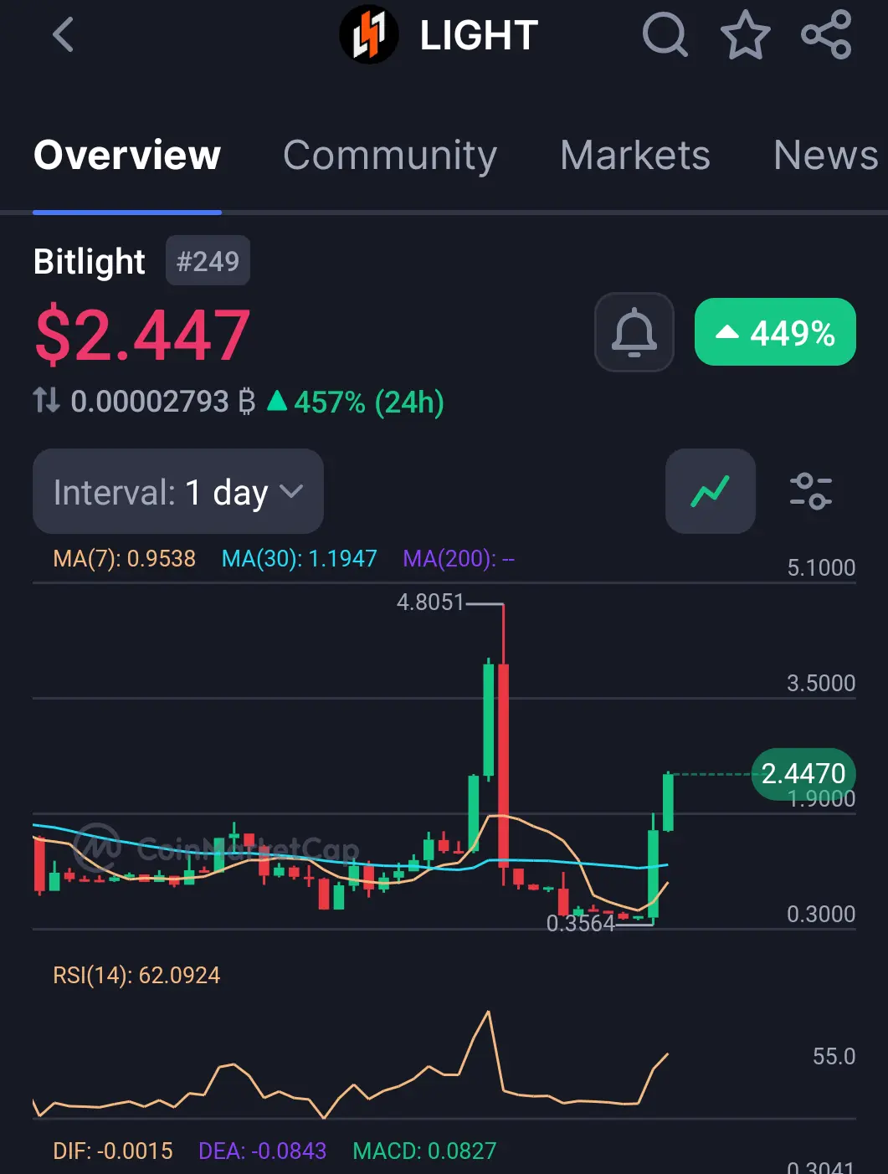Tap the $2.447 price value
This screenshot has height=1174, width=888.
(x=142, y=336)
